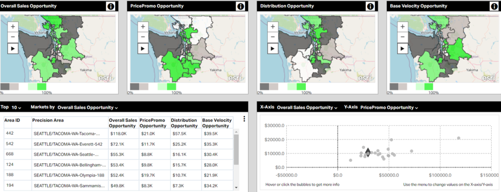Open info for Distribution Opportunity map
The width and height of the screenshot is (501, 192).
370,6
